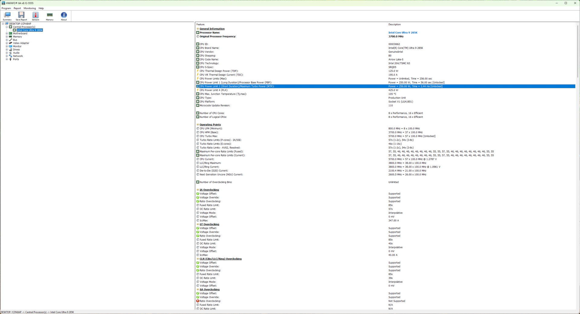Viewport: 580px width, 314px height.
Task: Click the Intel Core Ultra 9 285K description link
Action: pyautogui.click(x=403, y=33)
